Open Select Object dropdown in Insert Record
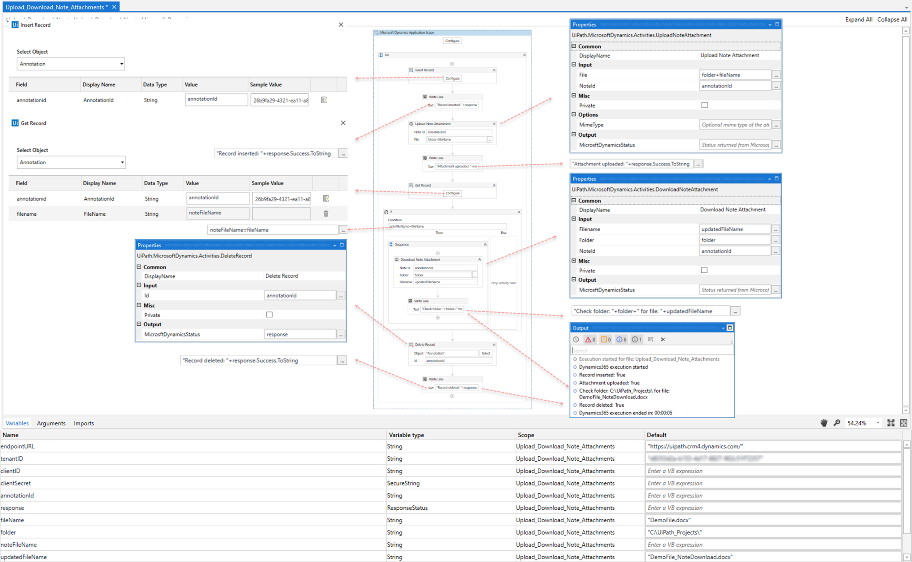Screen dimensions: 912x562 click(x=71, y=64)
